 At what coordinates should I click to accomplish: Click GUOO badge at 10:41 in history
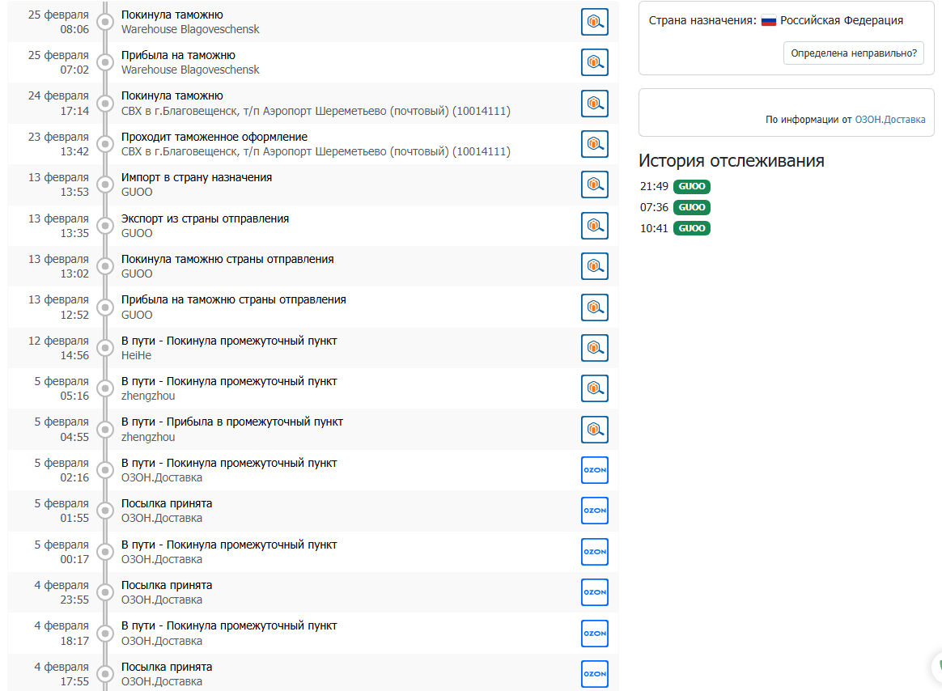pyautogui.click(x=692, y=229)
